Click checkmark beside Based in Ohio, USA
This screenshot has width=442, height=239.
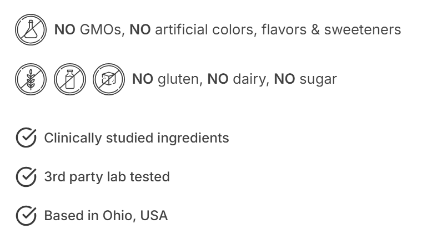point(26,216)
